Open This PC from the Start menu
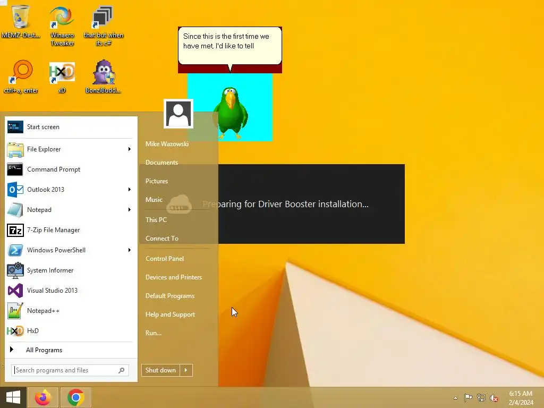The image size is (544, 408). [156, 219]
